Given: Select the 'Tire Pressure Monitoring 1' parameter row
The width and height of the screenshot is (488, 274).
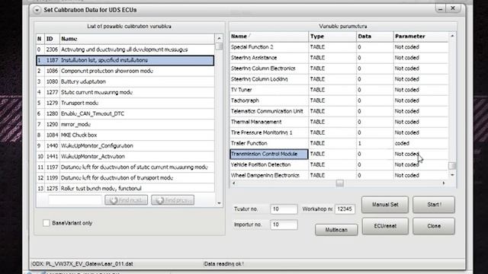Looking at the screenshot, I should click(x=339, y=132).
